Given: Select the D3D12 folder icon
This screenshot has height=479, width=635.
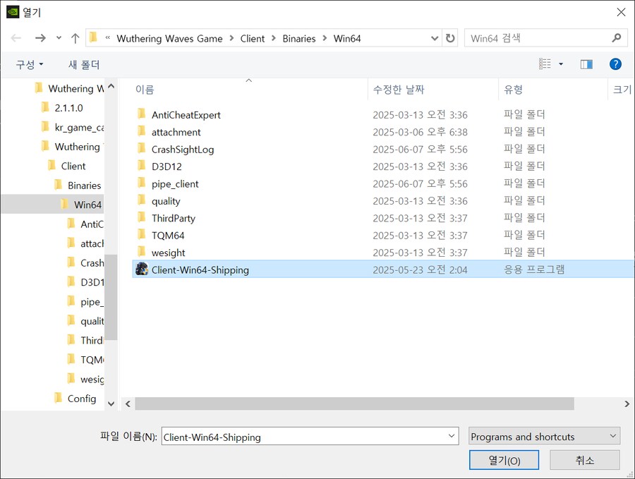Looking at the screenshot, I should [141, 166].
